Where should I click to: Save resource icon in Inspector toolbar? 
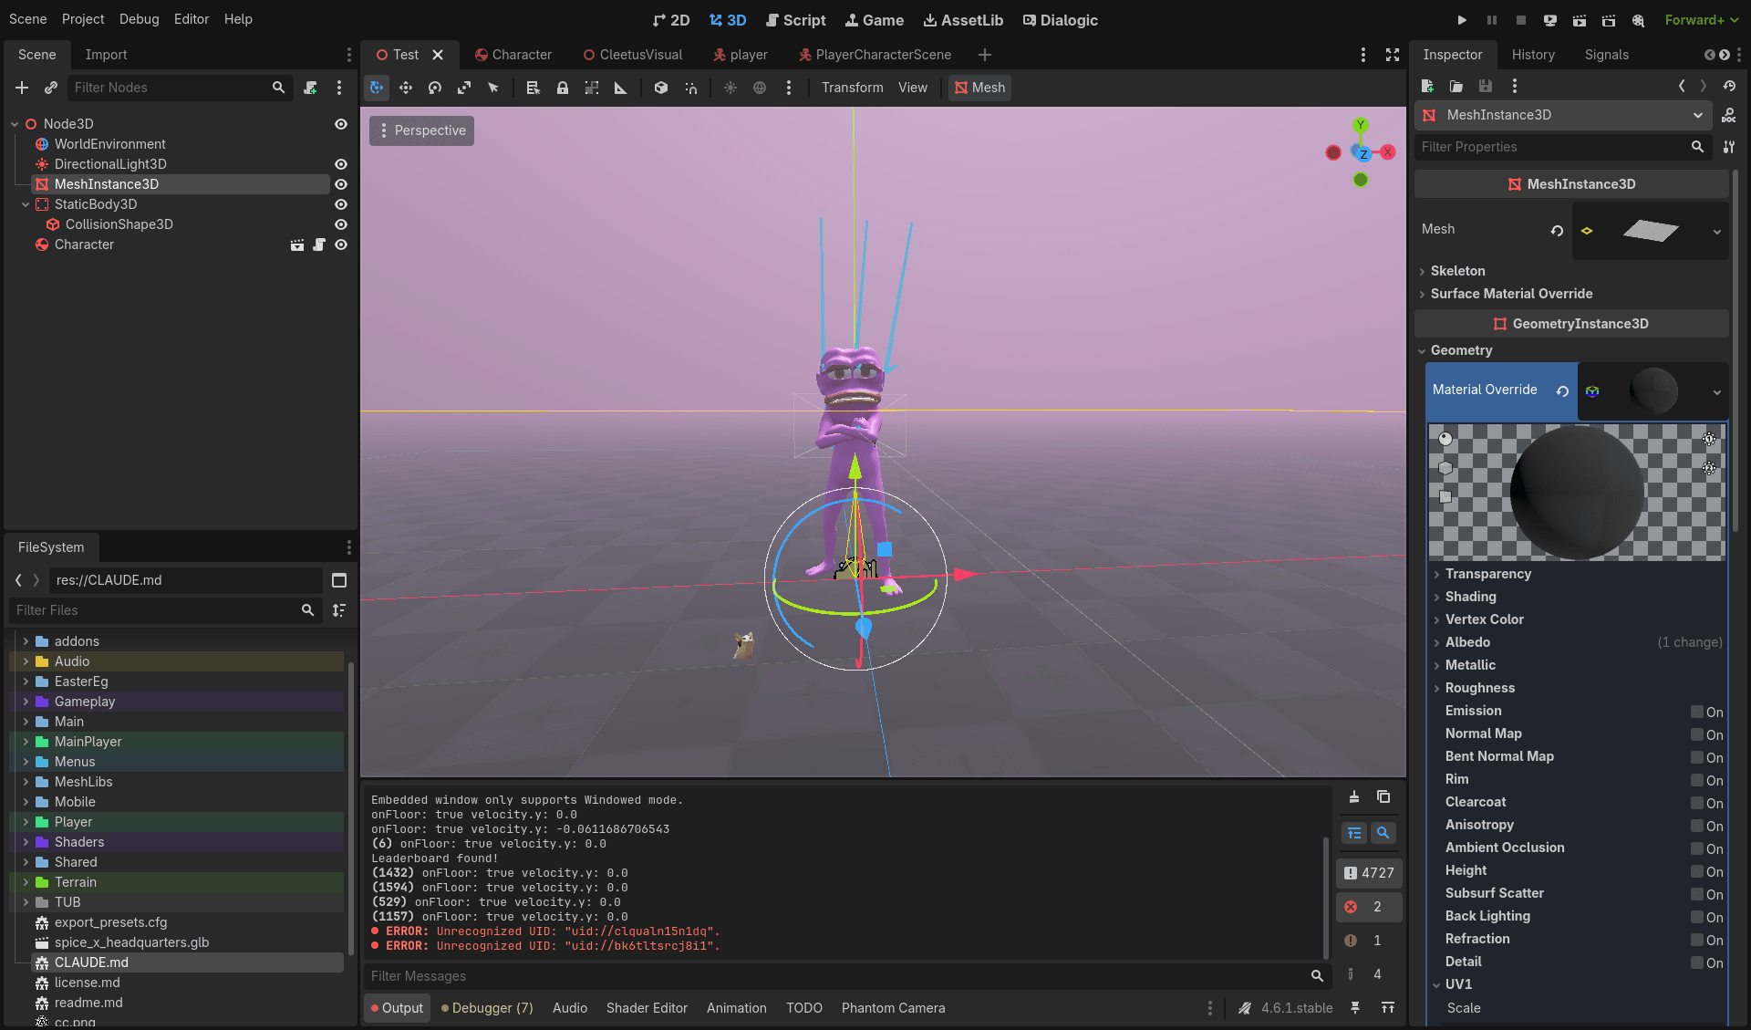tap(1486, 86)
